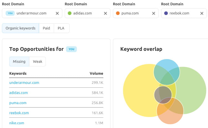The height and width of the screenshot is (128, 208).
Task: Click the Keyword overlap heading
Action: (x=141, y=49)
